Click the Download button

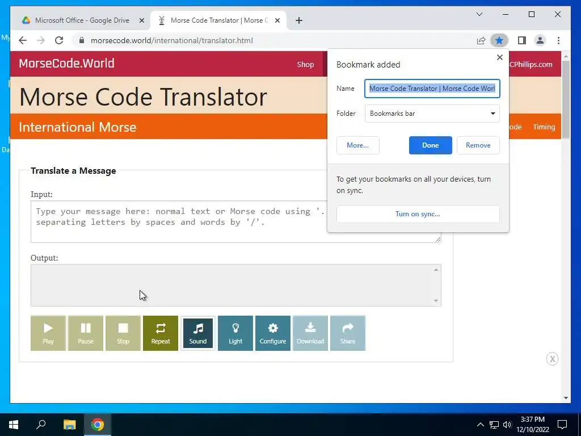310,333
